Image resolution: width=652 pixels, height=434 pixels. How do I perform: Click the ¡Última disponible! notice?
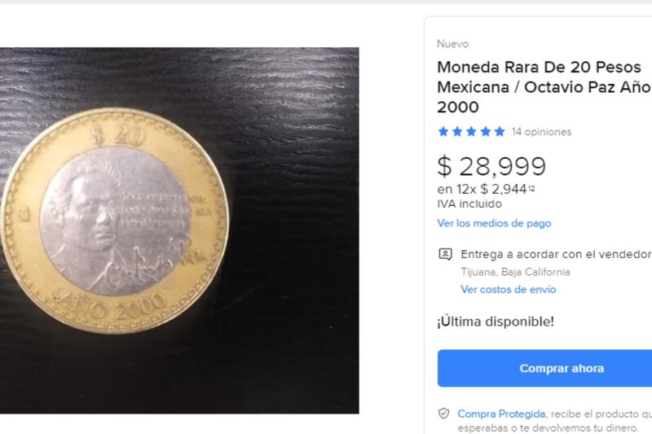[496, 322]
